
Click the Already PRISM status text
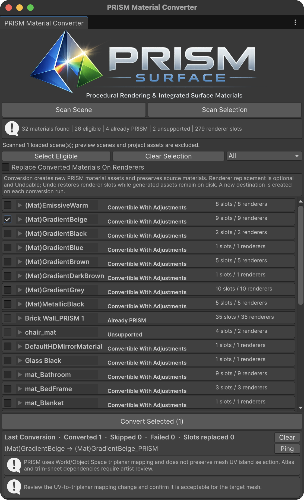pos(127,320)
